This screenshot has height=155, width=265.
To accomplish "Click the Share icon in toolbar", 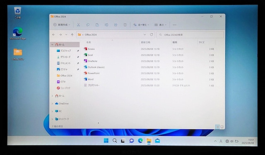I will 116,25.
